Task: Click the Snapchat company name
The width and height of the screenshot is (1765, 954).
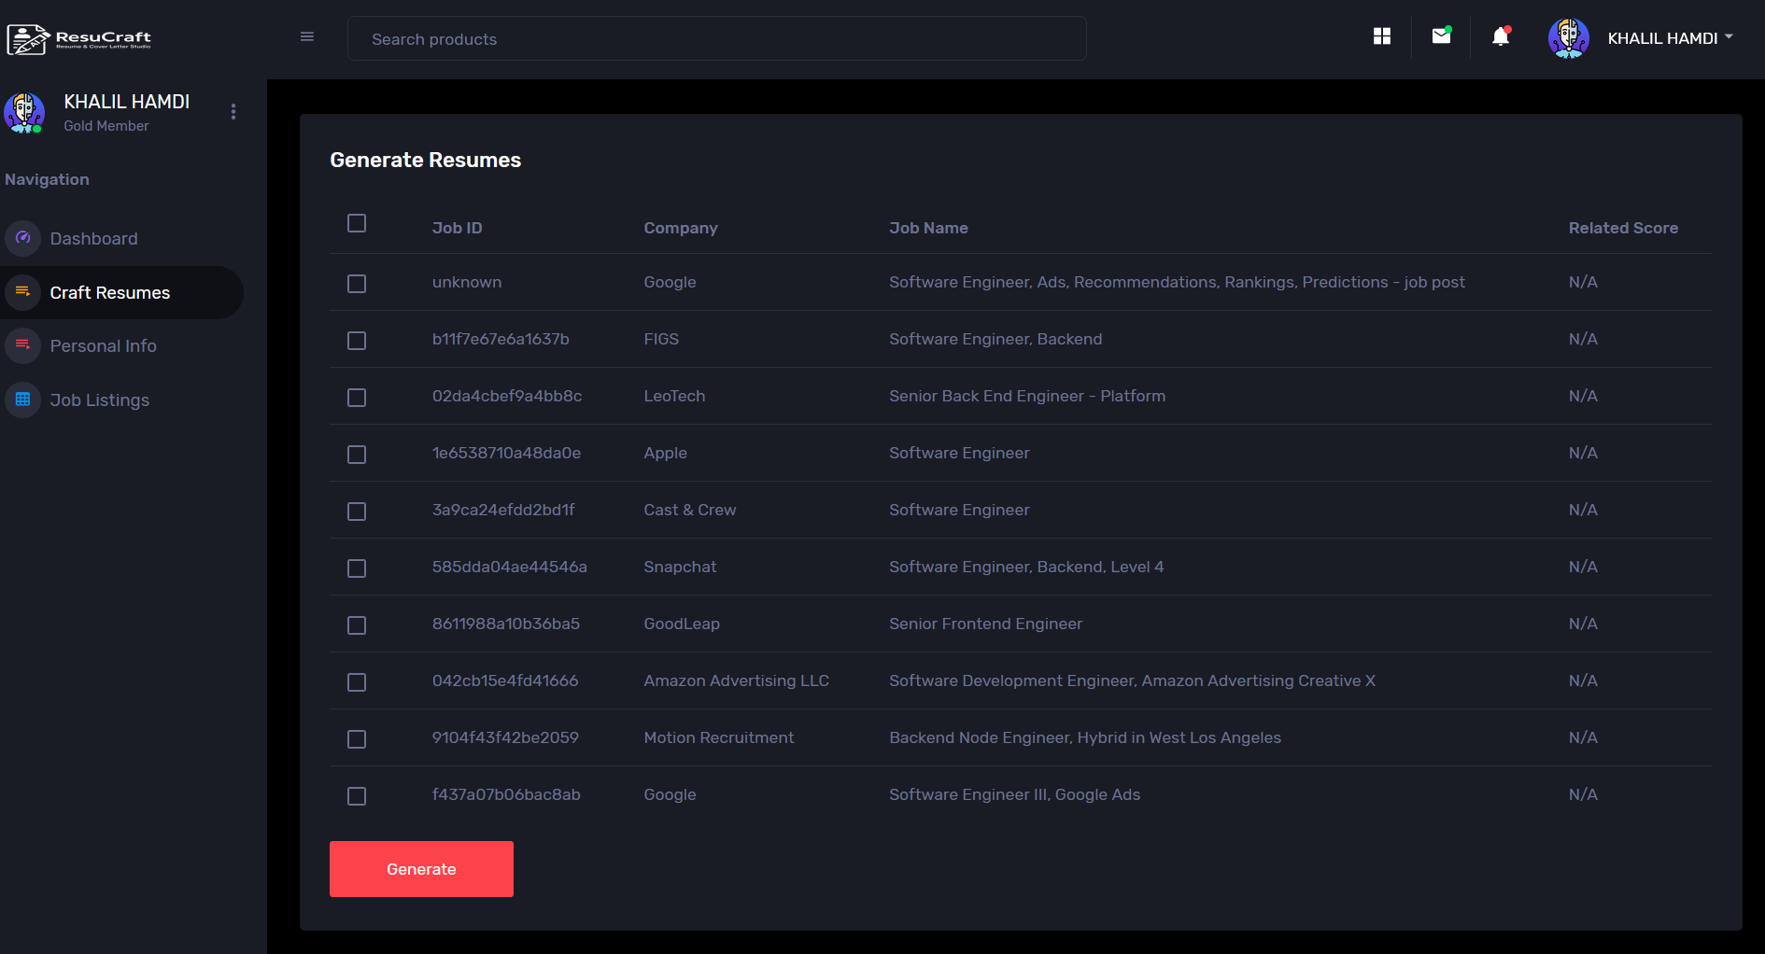Action: 680,567
